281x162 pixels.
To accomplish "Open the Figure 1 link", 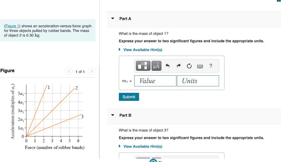I will (12, 26).
